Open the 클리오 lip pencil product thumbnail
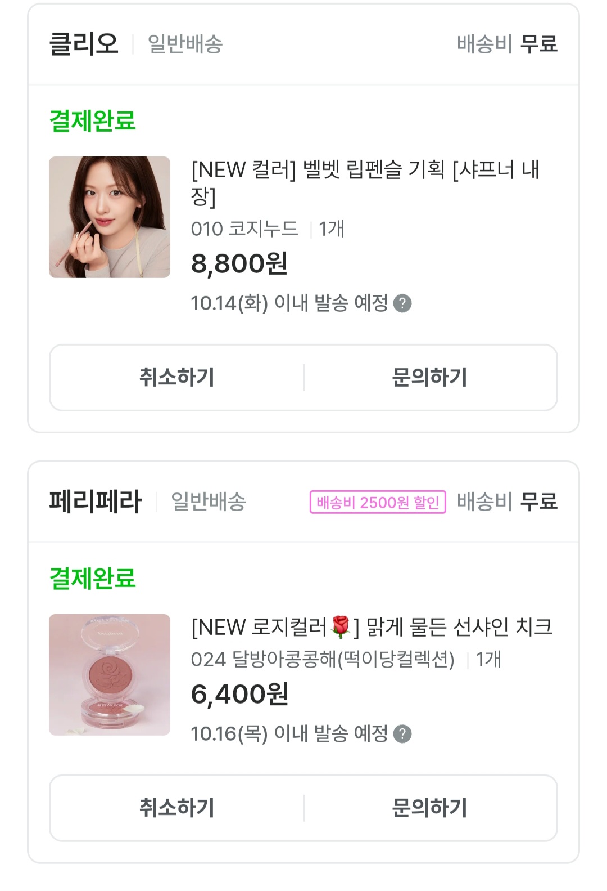Image resolution: width=607 pixels, height=891 pixels. (x=110, y=217)
